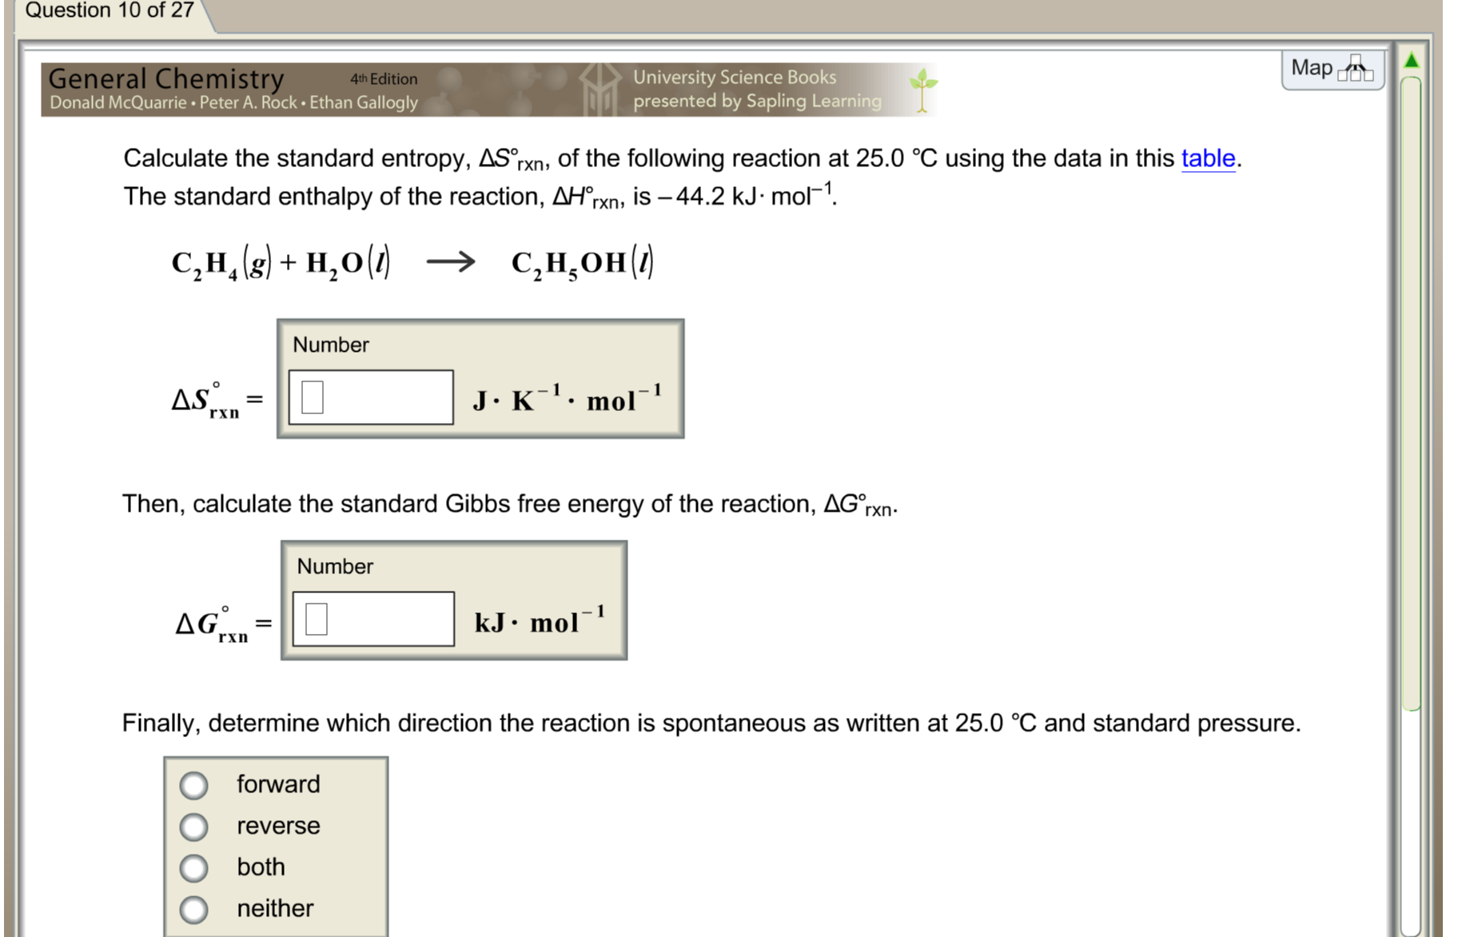Screen dimensions: 1458x937
Task: Select the Question 10 of 27 tab
Action: (x=110, y=11)
